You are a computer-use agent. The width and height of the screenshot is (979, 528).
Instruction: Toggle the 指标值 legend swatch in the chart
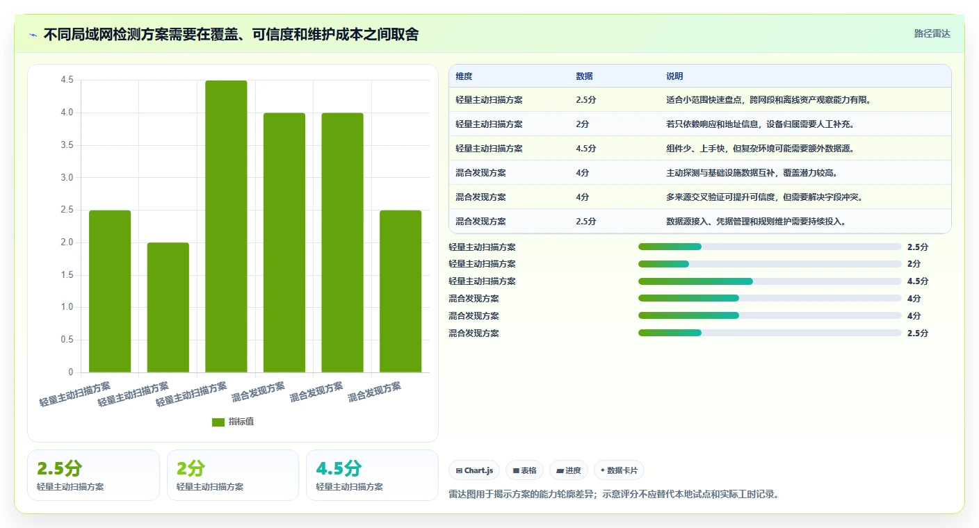pos(218,422)
